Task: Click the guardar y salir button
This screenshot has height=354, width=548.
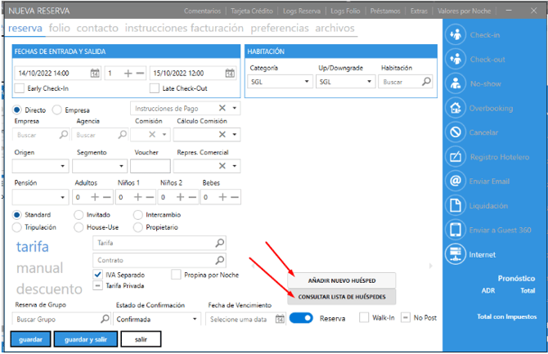Action: pyautogui.click(x=85, y=338)
